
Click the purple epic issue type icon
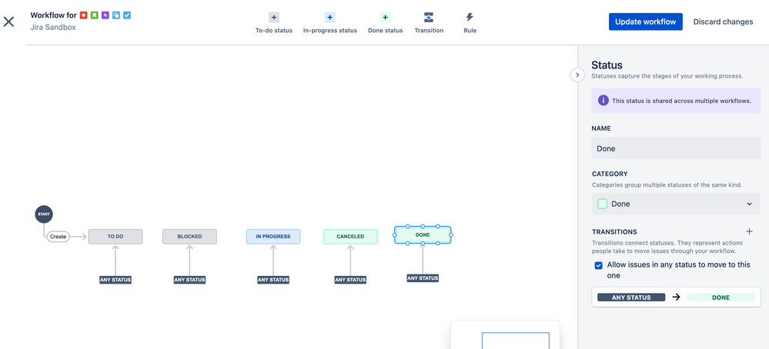pyautogui.click(x=105, y=15)
